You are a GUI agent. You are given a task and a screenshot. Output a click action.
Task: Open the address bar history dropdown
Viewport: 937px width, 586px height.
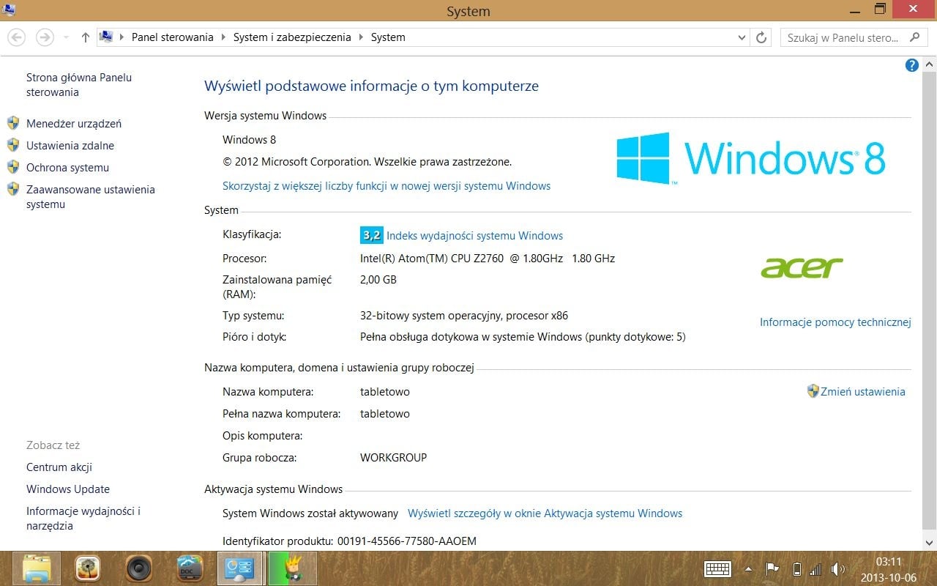point(742,37)
